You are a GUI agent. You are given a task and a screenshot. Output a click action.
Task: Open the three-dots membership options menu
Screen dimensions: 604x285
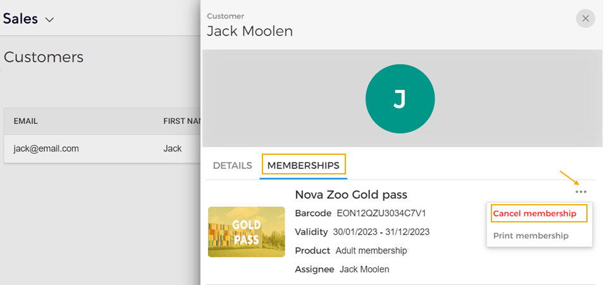click(x=581, y=191)
